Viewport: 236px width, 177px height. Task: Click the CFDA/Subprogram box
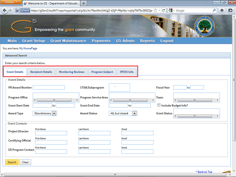(119, 87)
